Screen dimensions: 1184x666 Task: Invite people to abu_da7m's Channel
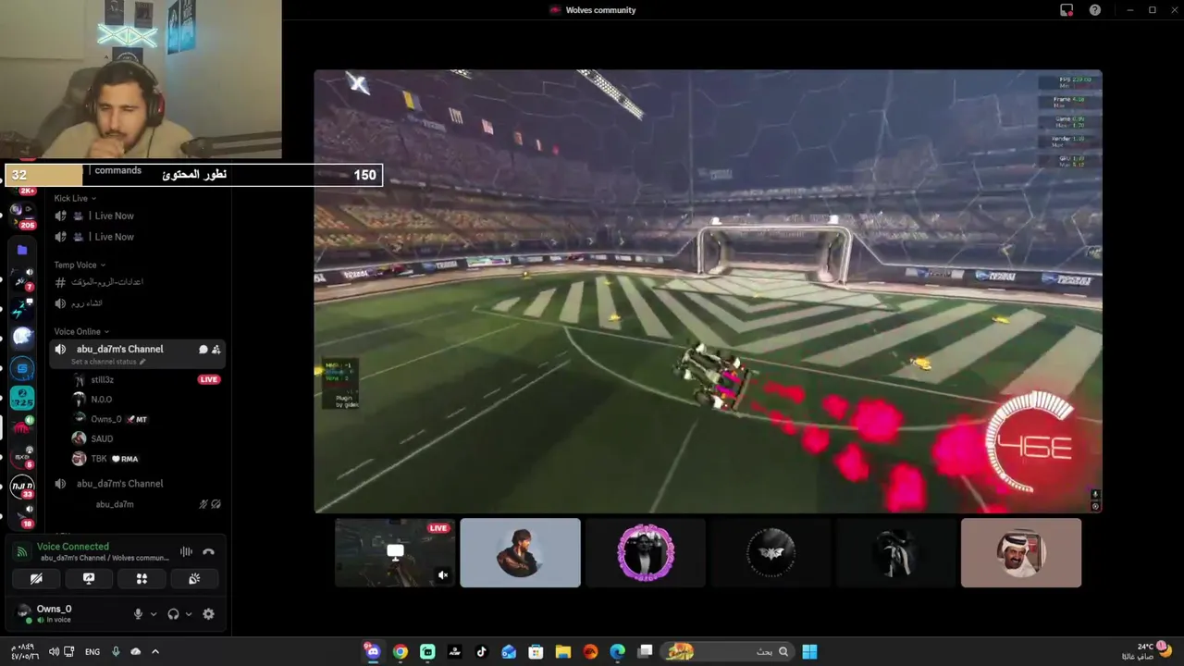216,349
